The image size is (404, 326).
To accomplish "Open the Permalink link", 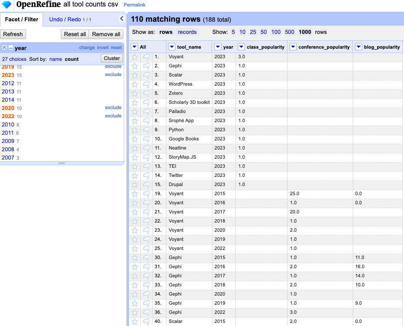I will pos(135,5).
